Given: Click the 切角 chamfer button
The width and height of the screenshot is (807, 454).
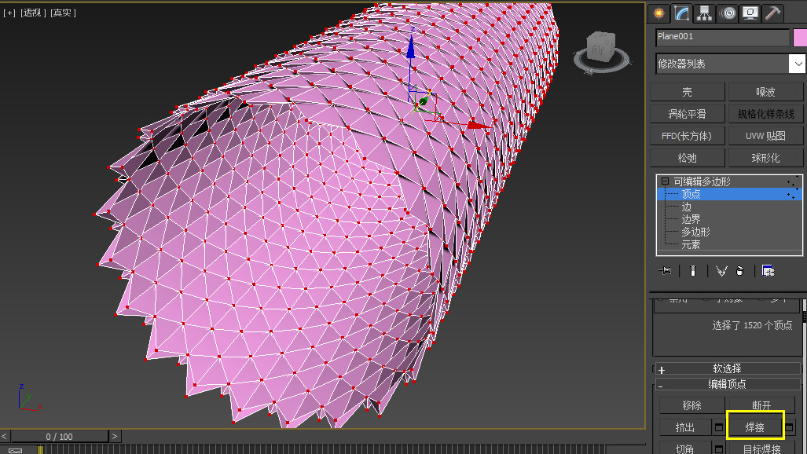Looking at the screenshot, I should [x=685, y=449].
